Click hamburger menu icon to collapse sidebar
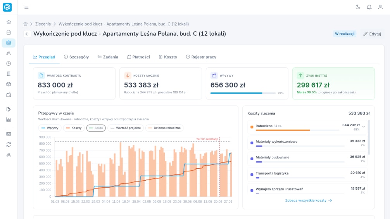The height and width of the screenshot is (219, 390). [26, 7]
